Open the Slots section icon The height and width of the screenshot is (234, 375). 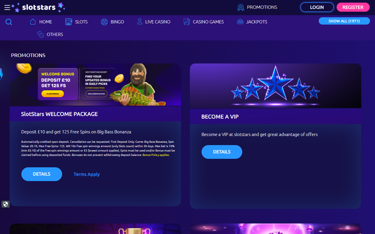[x=68, y=22]
